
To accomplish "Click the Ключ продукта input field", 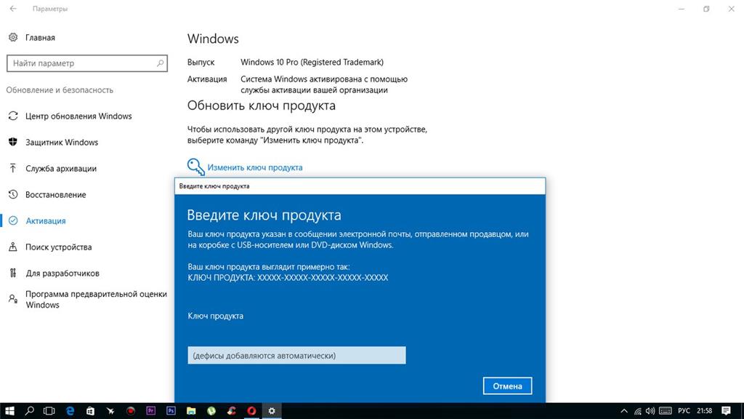I will (296, 355).
